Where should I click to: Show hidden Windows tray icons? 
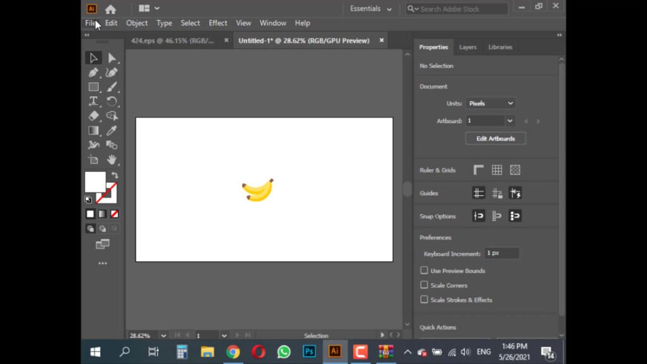click(408, 352)
